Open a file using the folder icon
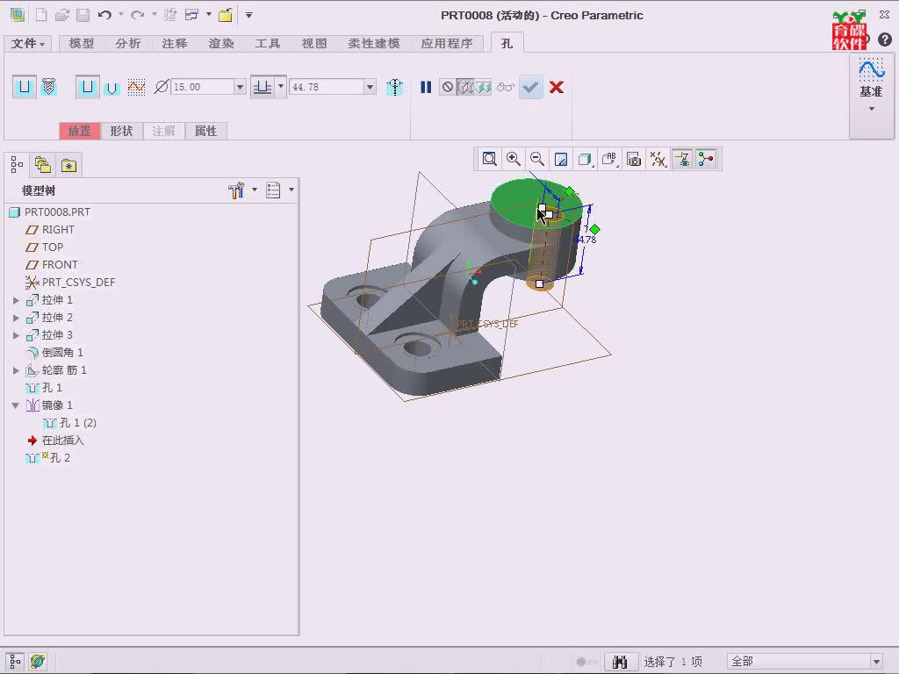The image size is (899, 674). click(62, 15)
